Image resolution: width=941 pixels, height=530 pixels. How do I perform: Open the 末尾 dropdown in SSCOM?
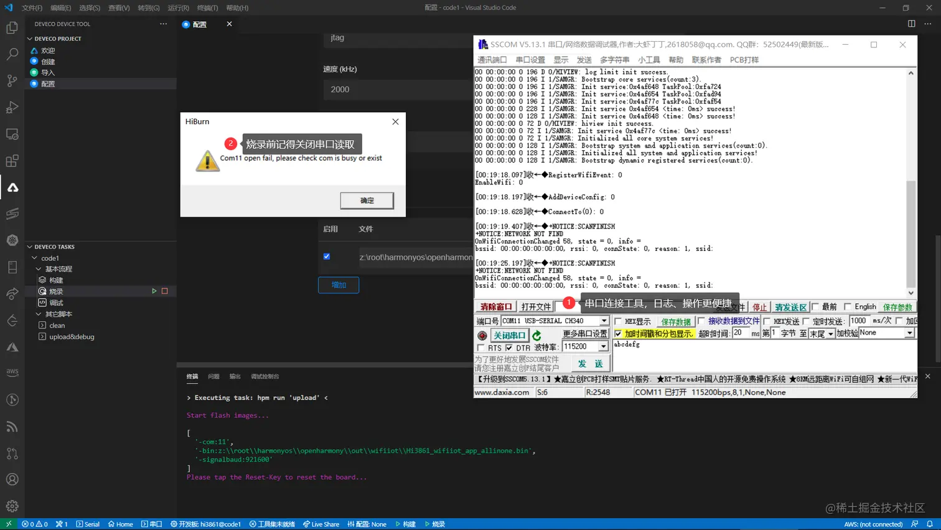coord(830,334)
